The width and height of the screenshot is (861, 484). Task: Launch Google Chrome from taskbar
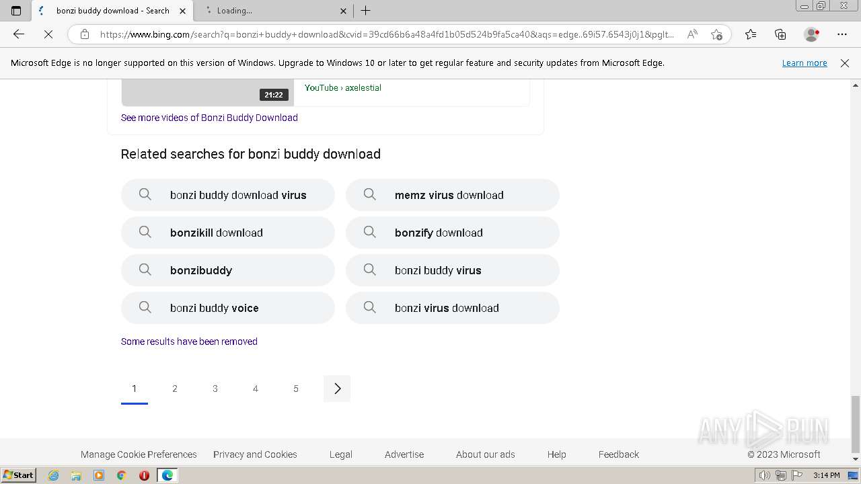point(122,475)
